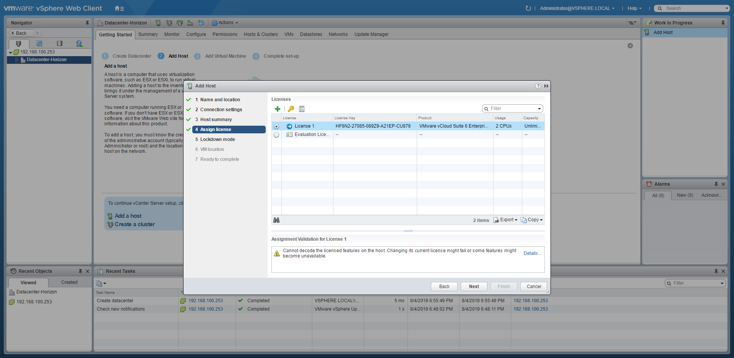Click the binoculars find icon
Image resolution: width=734 pixels, height=358 pixels.
(x=276, y=220)
